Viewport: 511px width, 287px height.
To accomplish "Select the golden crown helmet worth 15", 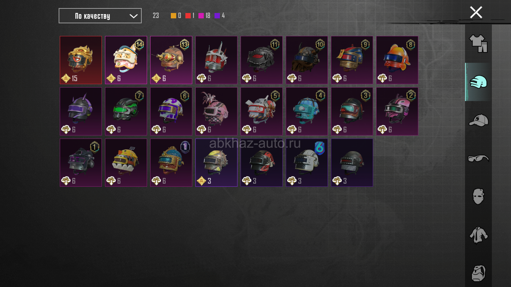I will tap(81, 60).
